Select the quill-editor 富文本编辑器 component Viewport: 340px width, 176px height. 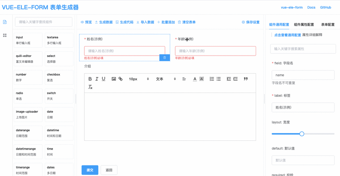pyautogui.click(x=28, y=59)
